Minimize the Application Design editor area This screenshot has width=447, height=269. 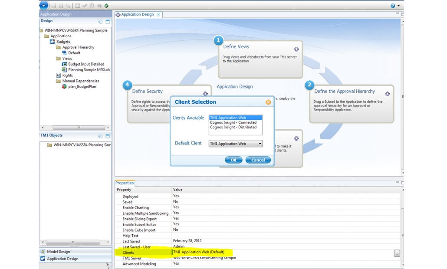click(398, 13)
